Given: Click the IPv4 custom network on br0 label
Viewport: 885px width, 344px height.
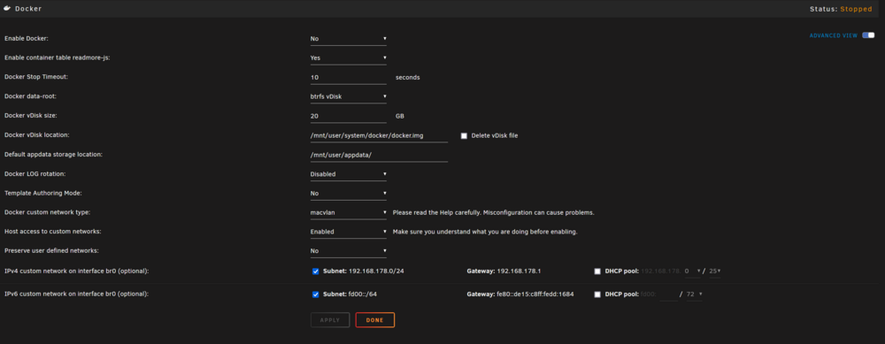Looking at the screenshot, I should [x=76, y=271].
